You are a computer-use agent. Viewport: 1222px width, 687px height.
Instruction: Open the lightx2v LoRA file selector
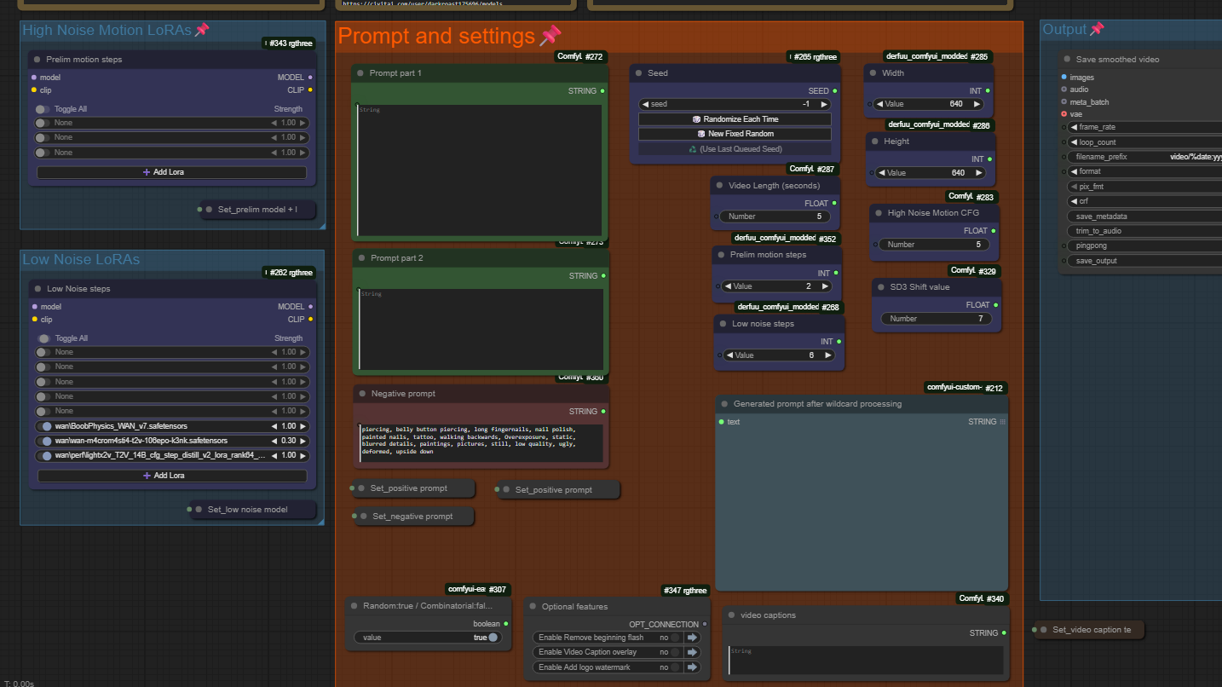click(x=160, y=455)
